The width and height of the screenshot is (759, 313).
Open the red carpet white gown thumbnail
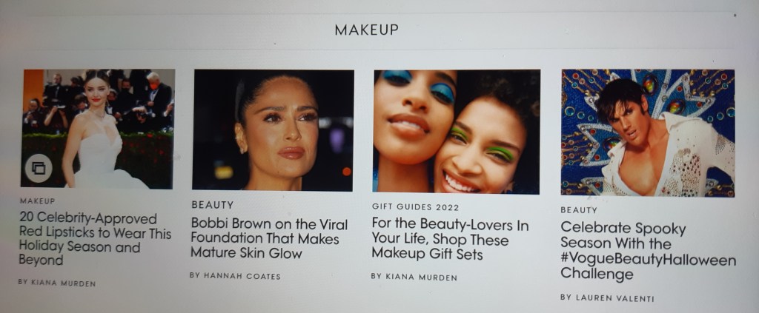tap(97, 129)
